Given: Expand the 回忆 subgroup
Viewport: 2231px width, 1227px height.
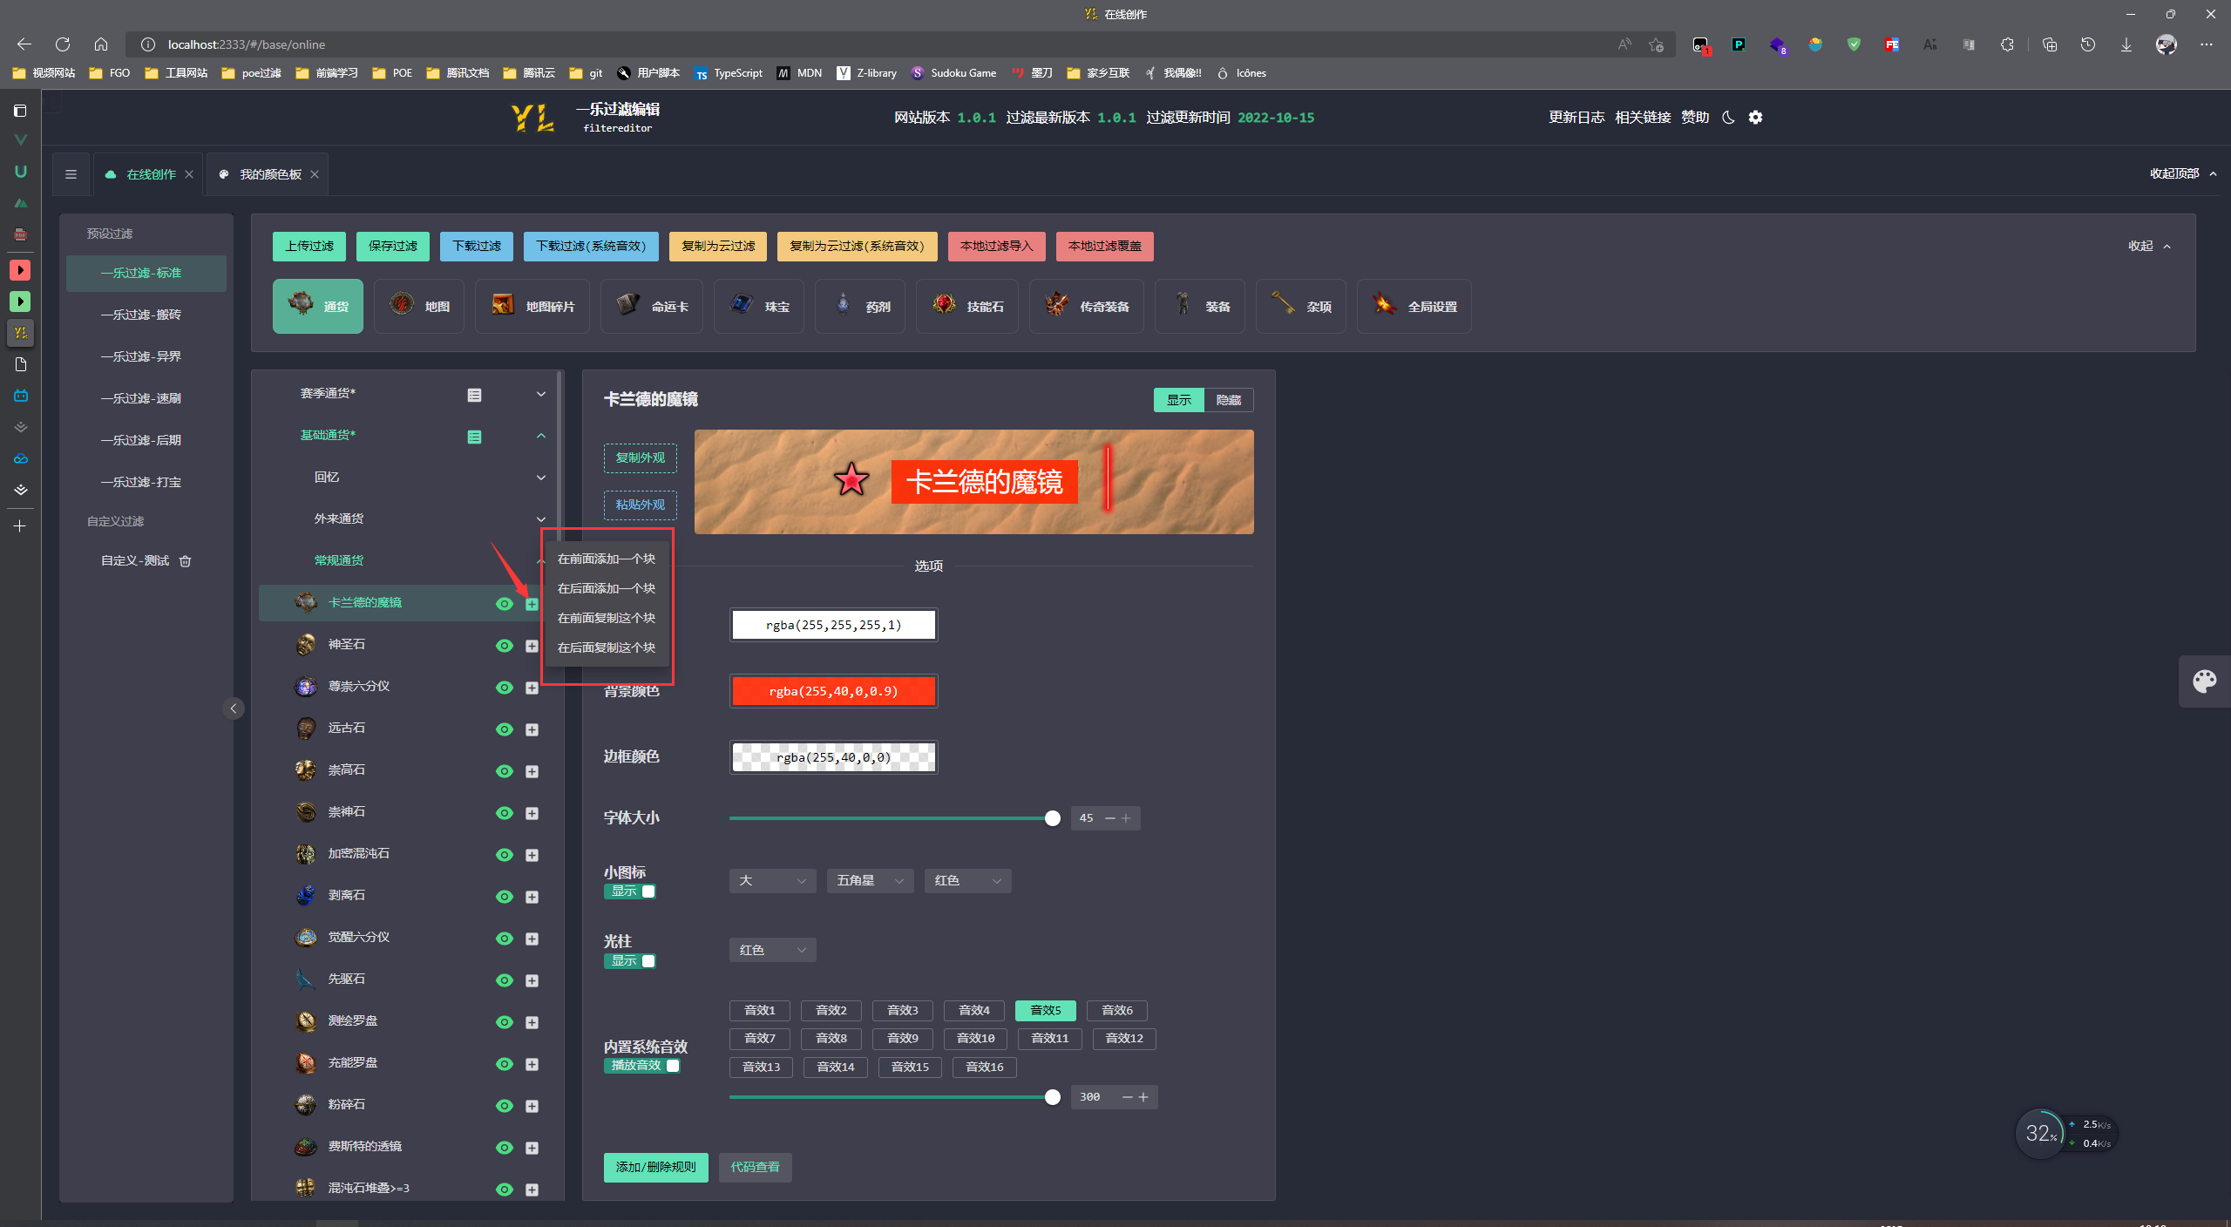Looking at the screenshot, I should point(541,478).
